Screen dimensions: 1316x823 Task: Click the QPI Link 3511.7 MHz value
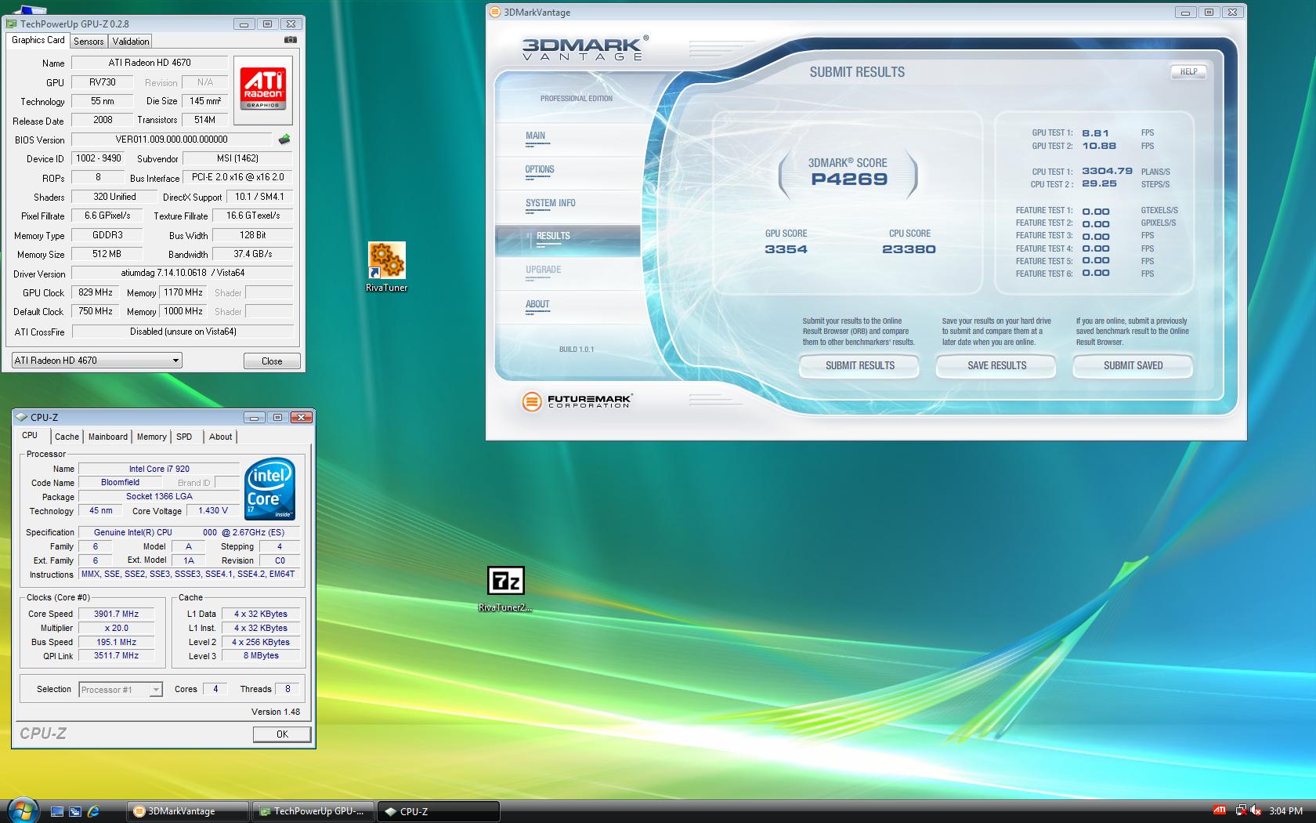[116, 656]
